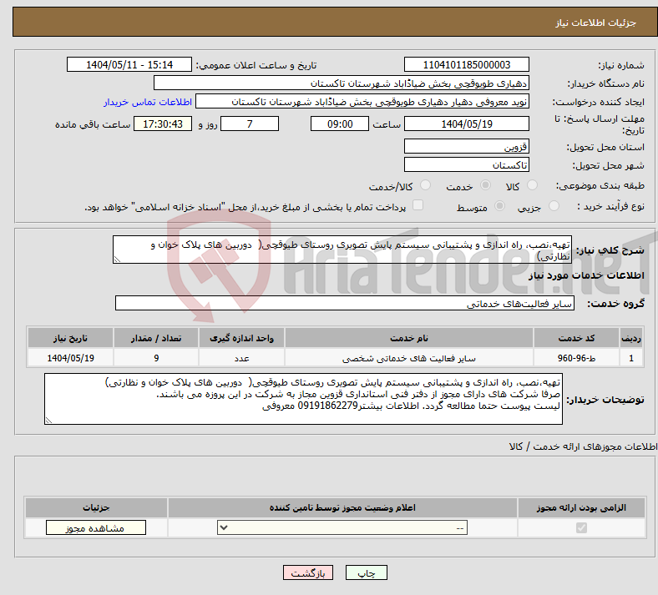The image size is (658, 595).
Task: Click the announcement date field 1404/05/11 - 15:14
Action: pos(129,64)
